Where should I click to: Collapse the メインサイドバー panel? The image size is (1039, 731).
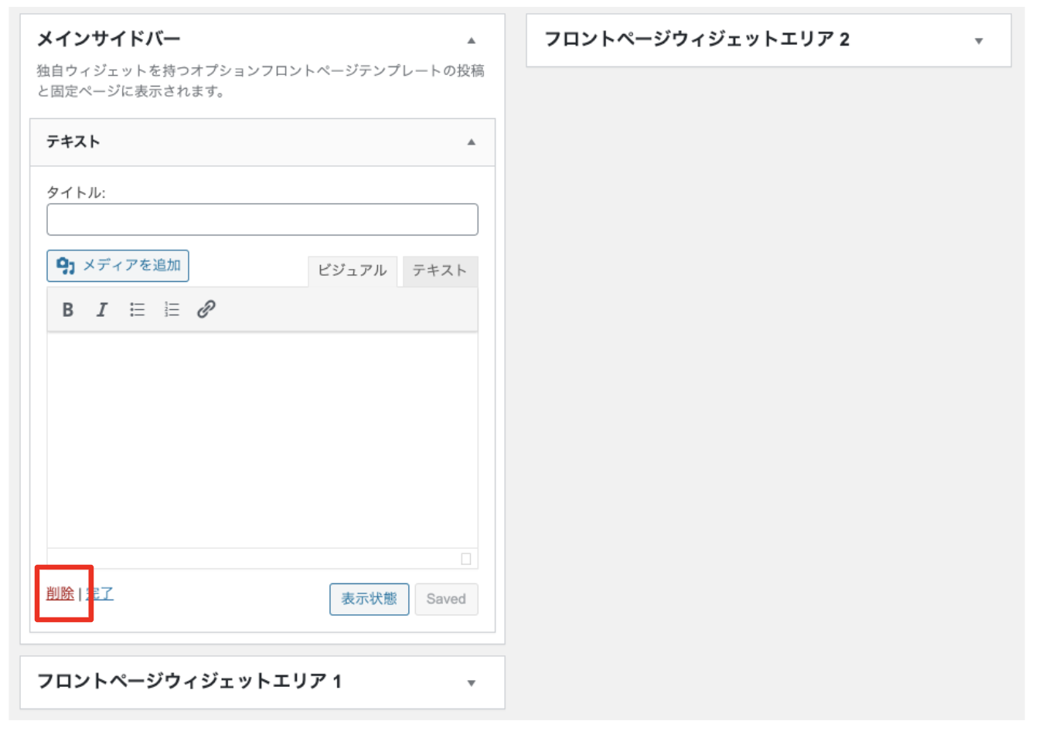(x=472, y=40)
